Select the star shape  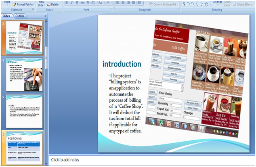[x=206, y=4]
